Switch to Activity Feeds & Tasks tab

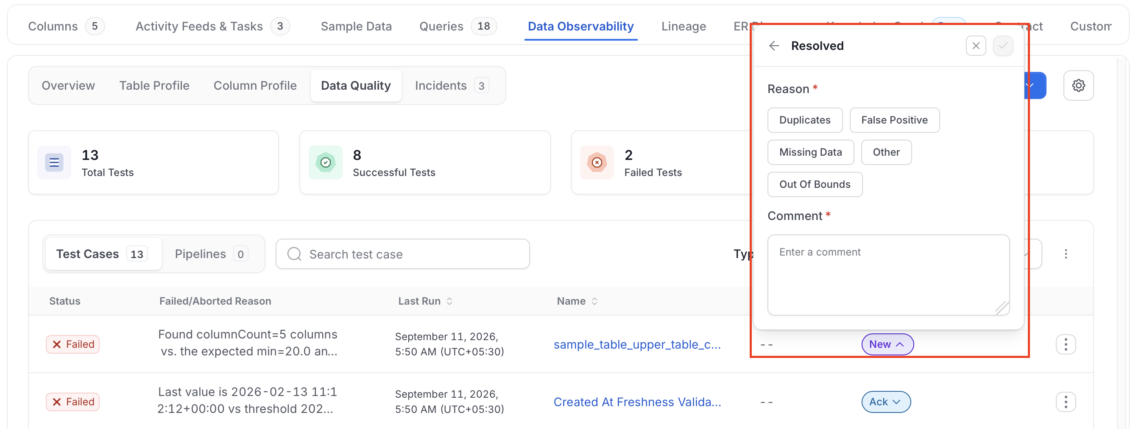pyautogui.click(x=212, y=26)
